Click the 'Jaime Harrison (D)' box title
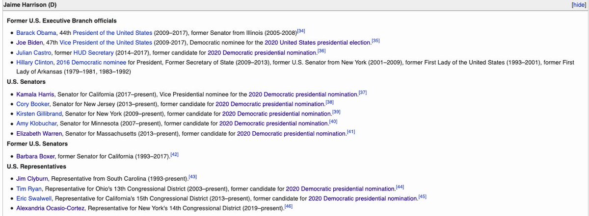Viewport: 589px width, 216px height. point(29,4)
